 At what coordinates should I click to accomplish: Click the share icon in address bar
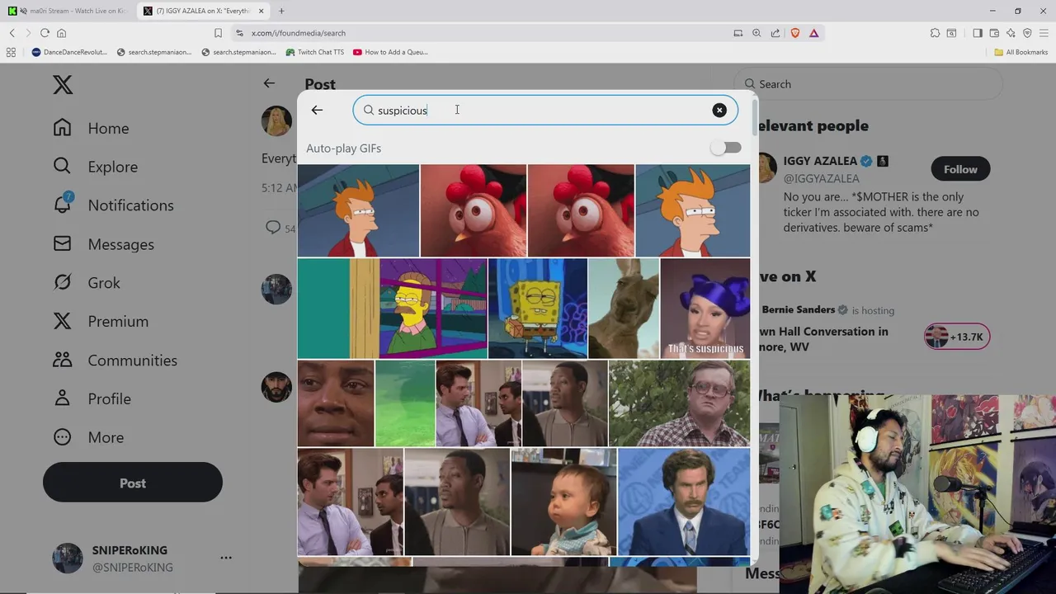click(x=775, y=33)
